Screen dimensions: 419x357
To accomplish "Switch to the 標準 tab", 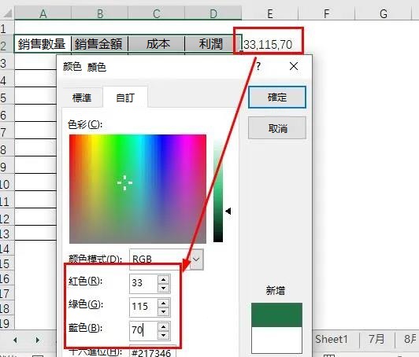I will tap(82, 98).
